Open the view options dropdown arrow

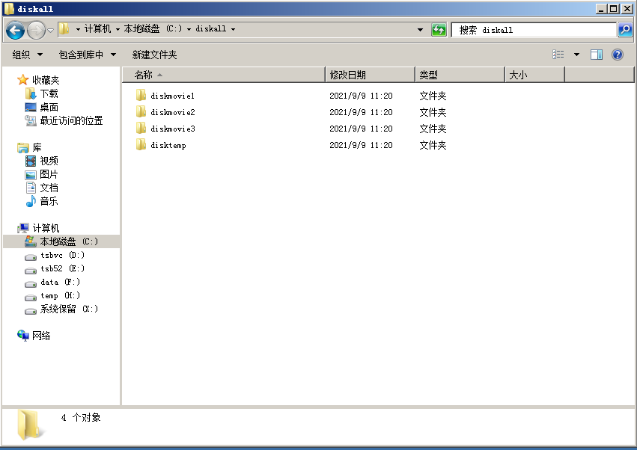pyautogui.click(x=576, y=55)
